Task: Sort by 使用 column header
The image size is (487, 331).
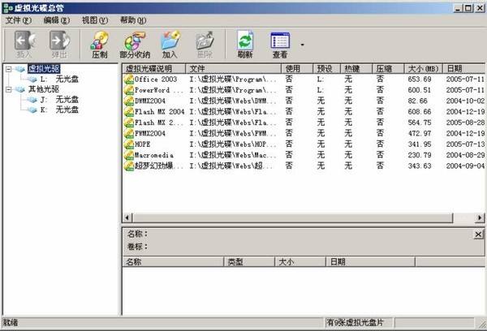Action: (x=297, y=69)
